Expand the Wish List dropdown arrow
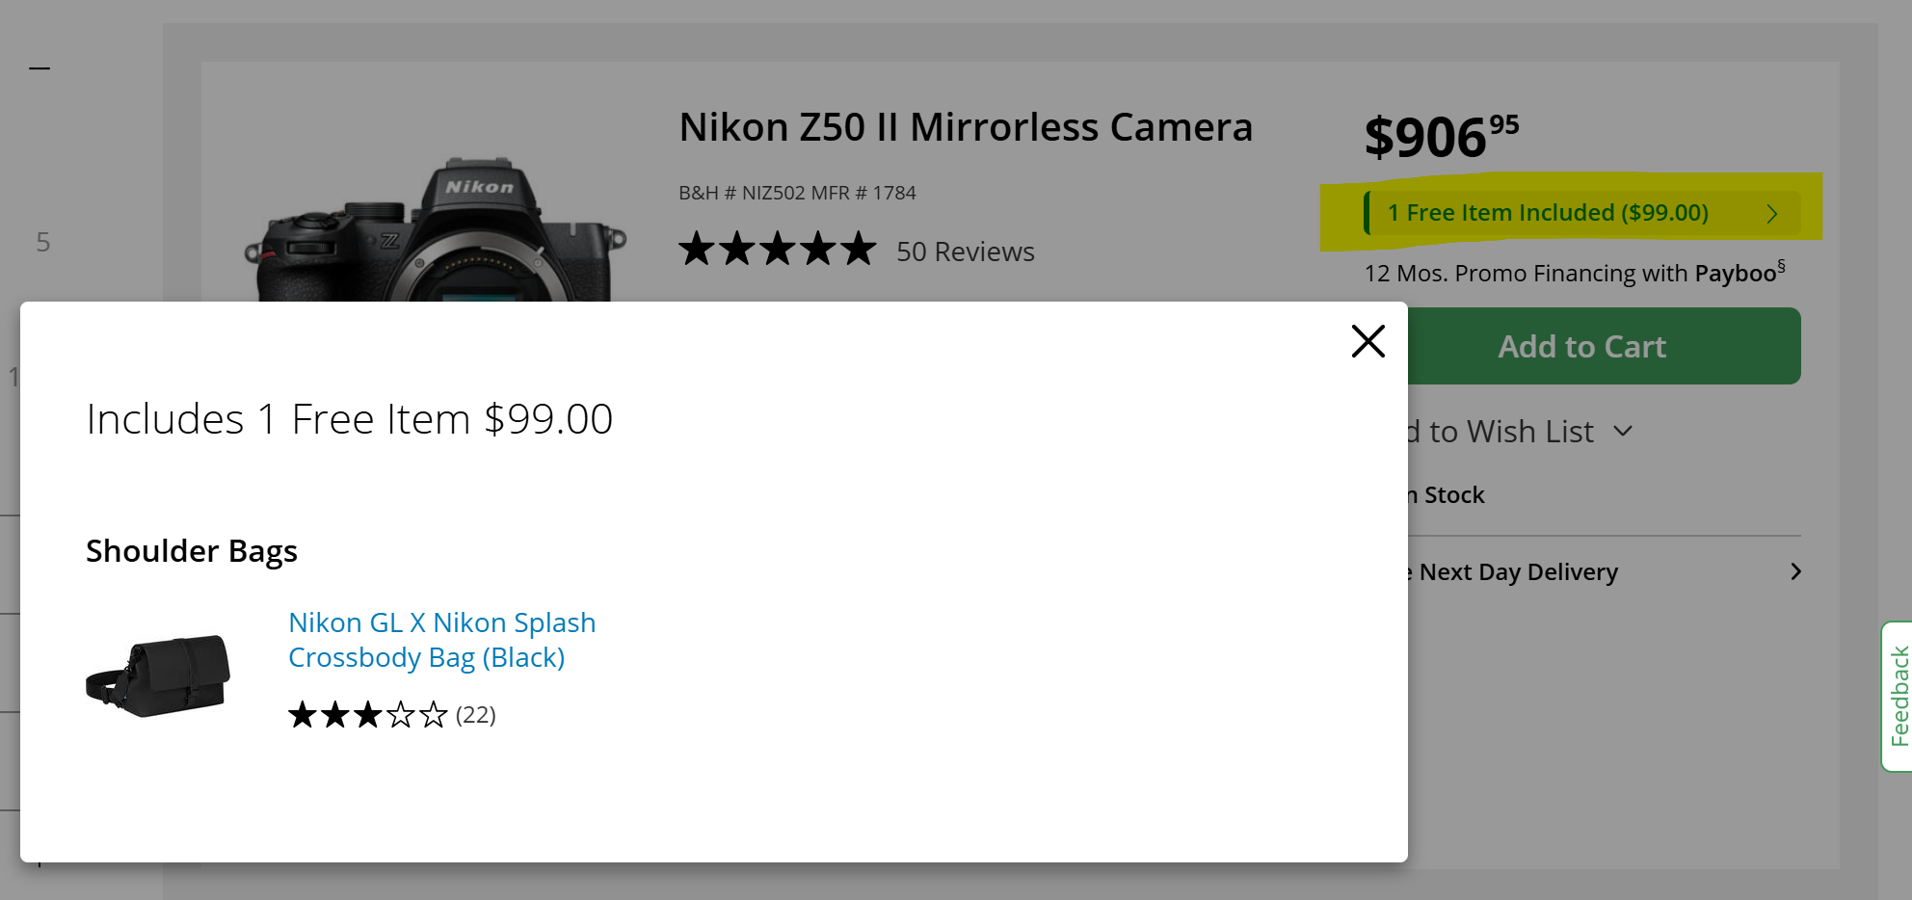The width and height of the screenshot is (1912, 900). pos(1623,431)
